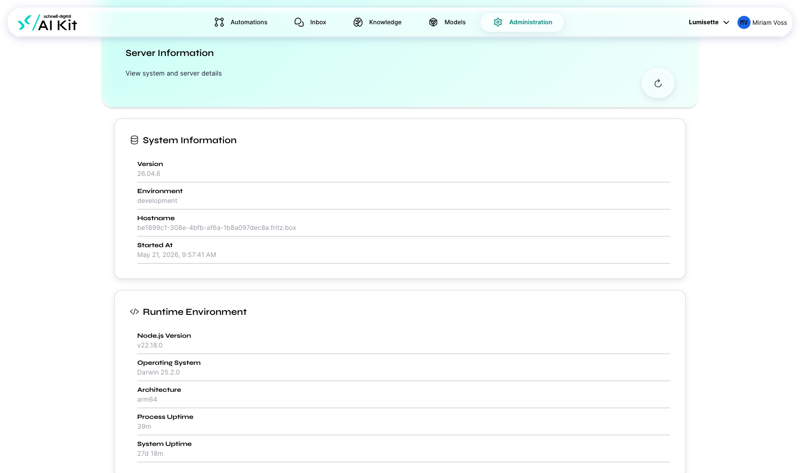This screenshot has width=800, height=473.
Task: Click the Architecture label
Action: coord(159,390)
